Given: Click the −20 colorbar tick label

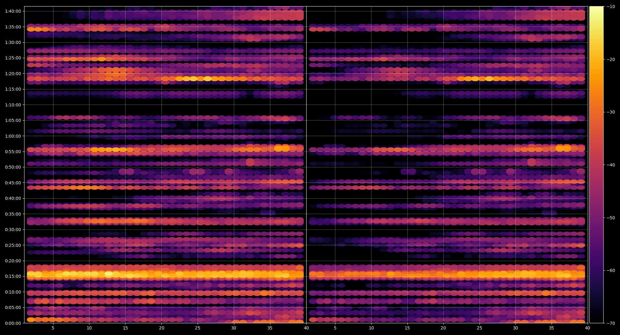Looking at the screenshot, I should coord(611,59).
